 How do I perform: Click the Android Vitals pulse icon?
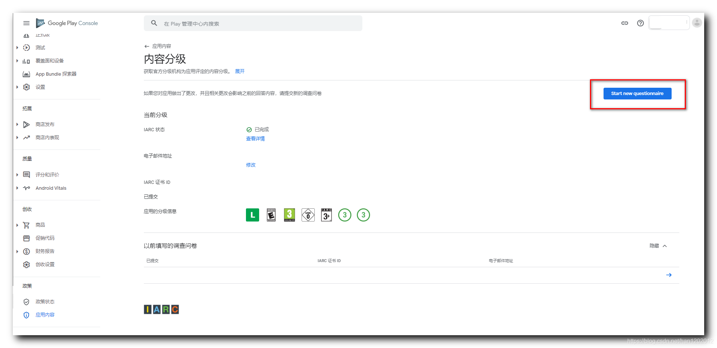point(26,188)
